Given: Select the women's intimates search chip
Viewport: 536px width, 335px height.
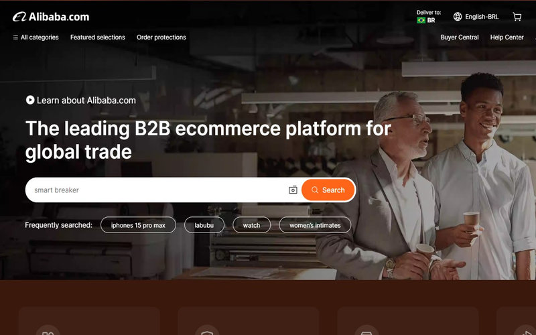Looking at the screenshot, I should pyautogui.click(x=315, y=225).
